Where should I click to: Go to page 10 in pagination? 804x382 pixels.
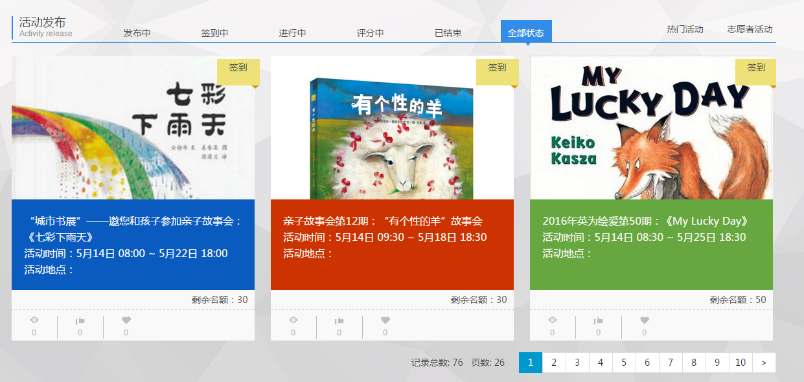pyautogui.click(x=741, y=363)
